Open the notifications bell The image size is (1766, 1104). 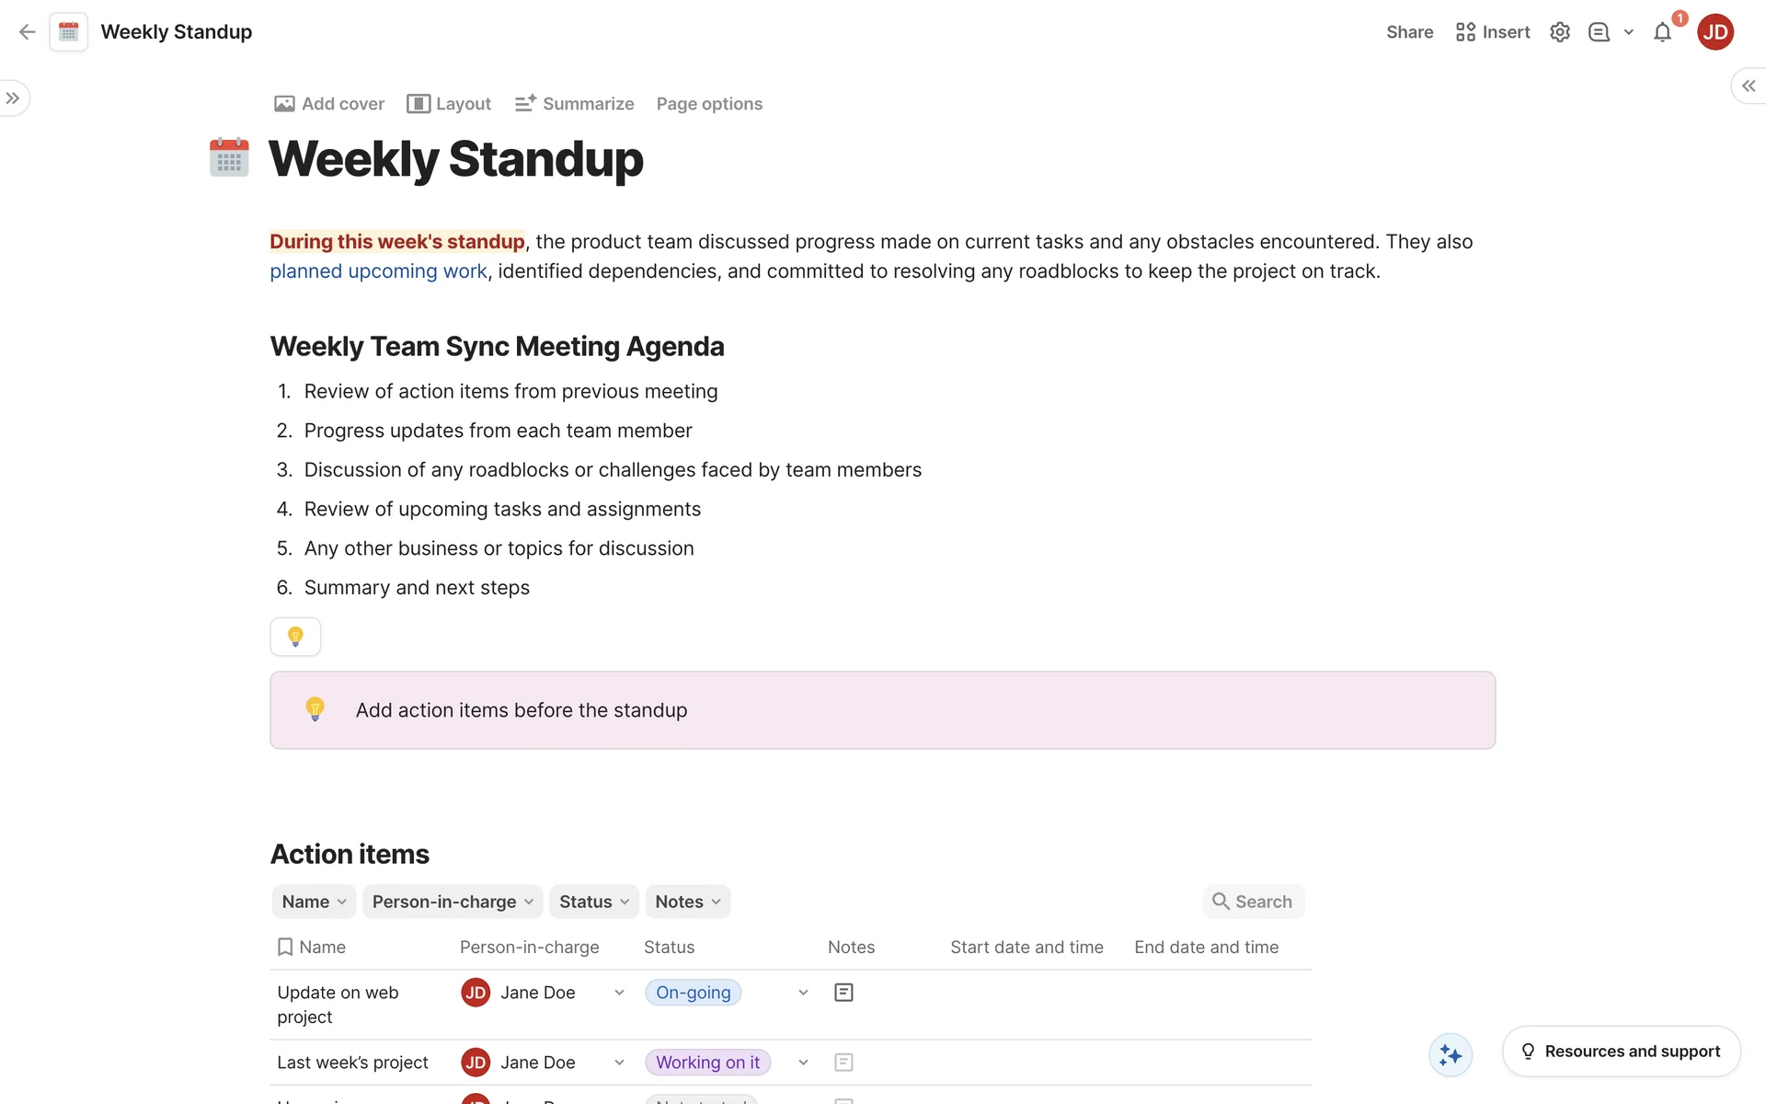click(x=1662, y=33)
